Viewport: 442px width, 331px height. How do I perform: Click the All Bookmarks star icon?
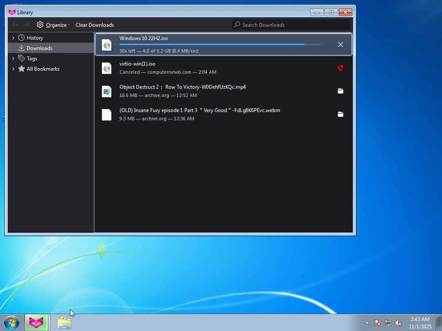[x=22, y=69]
